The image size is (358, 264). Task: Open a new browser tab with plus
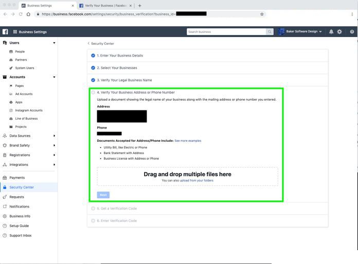pos(140,6)
